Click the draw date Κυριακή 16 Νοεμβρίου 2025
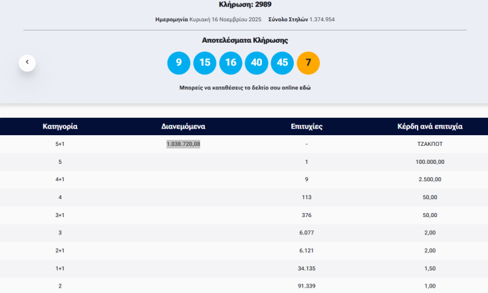 226,19
